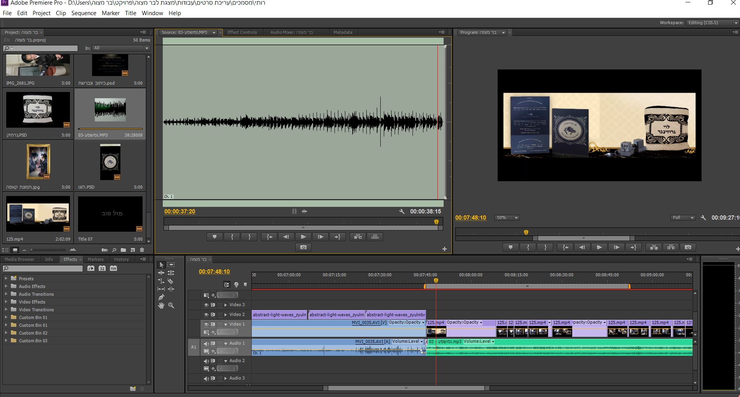Pick the Hand tool
The image size is (740, 397).
coord(161,305)
